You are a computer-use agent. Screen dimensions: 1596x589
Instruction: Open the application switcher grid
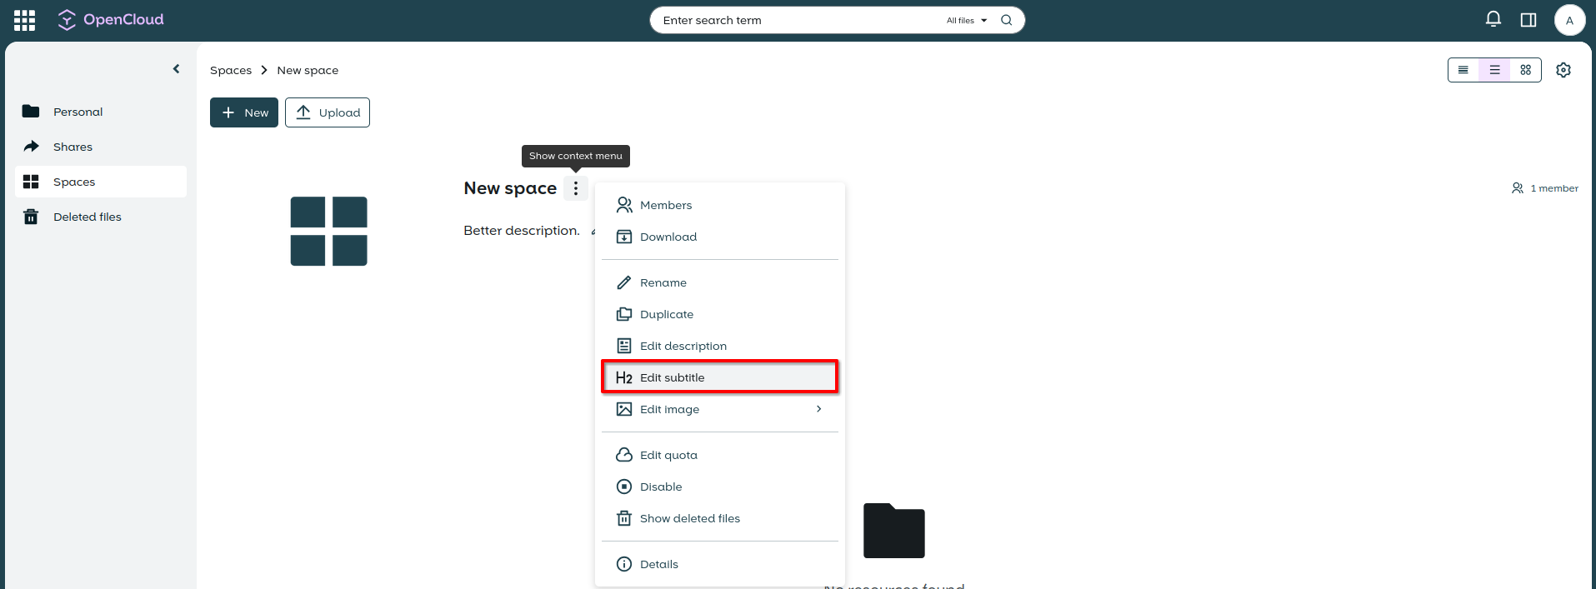25,20
